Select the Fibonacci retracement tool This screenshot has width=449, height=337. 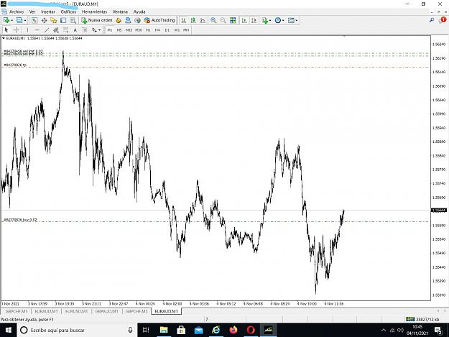(x=65, y=29)
